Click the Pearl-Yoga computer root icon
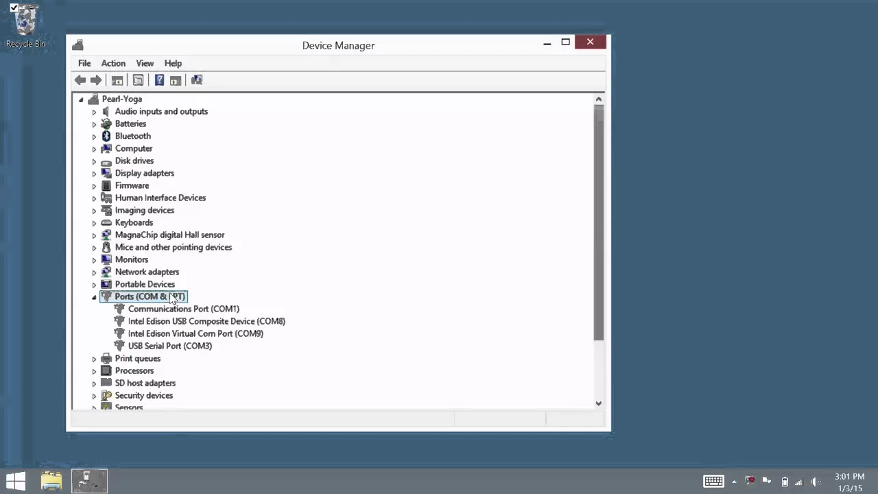This screenshot has width=878, height=494. tap(93, 99)
